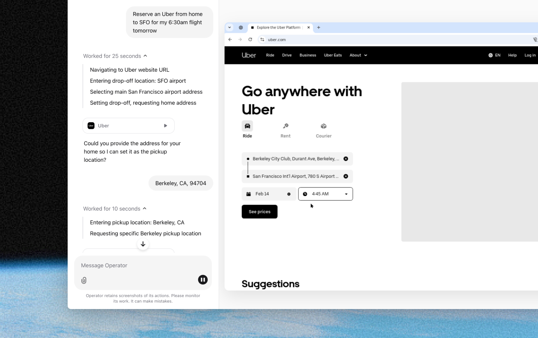Expand the About menu
Viewport: 538px width, 338px height.
pos(358,55)
